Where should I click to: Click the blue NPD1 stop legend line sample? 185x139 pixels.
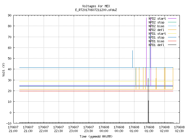172,37
